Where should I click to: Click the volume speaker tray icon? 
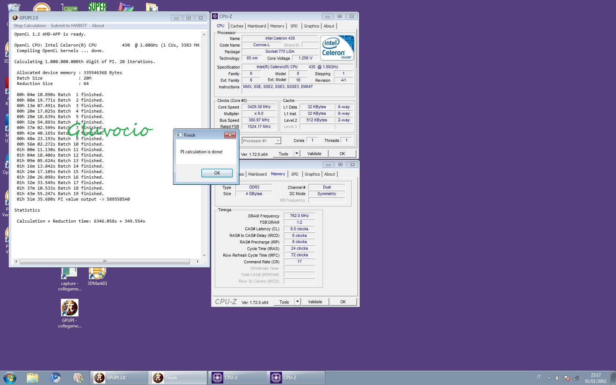click(x=558, y=378)
